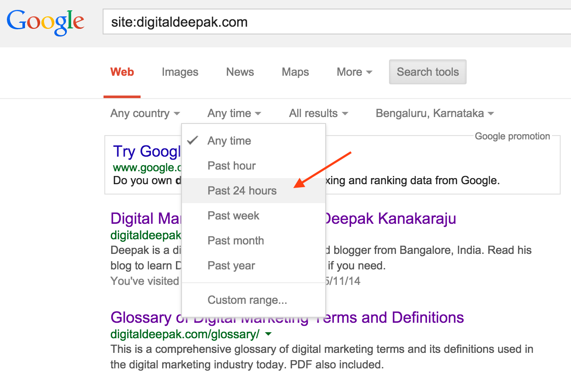571x383 pixels.
Task: Select Past 24 hours from the menu
Action: click(242, 190)
